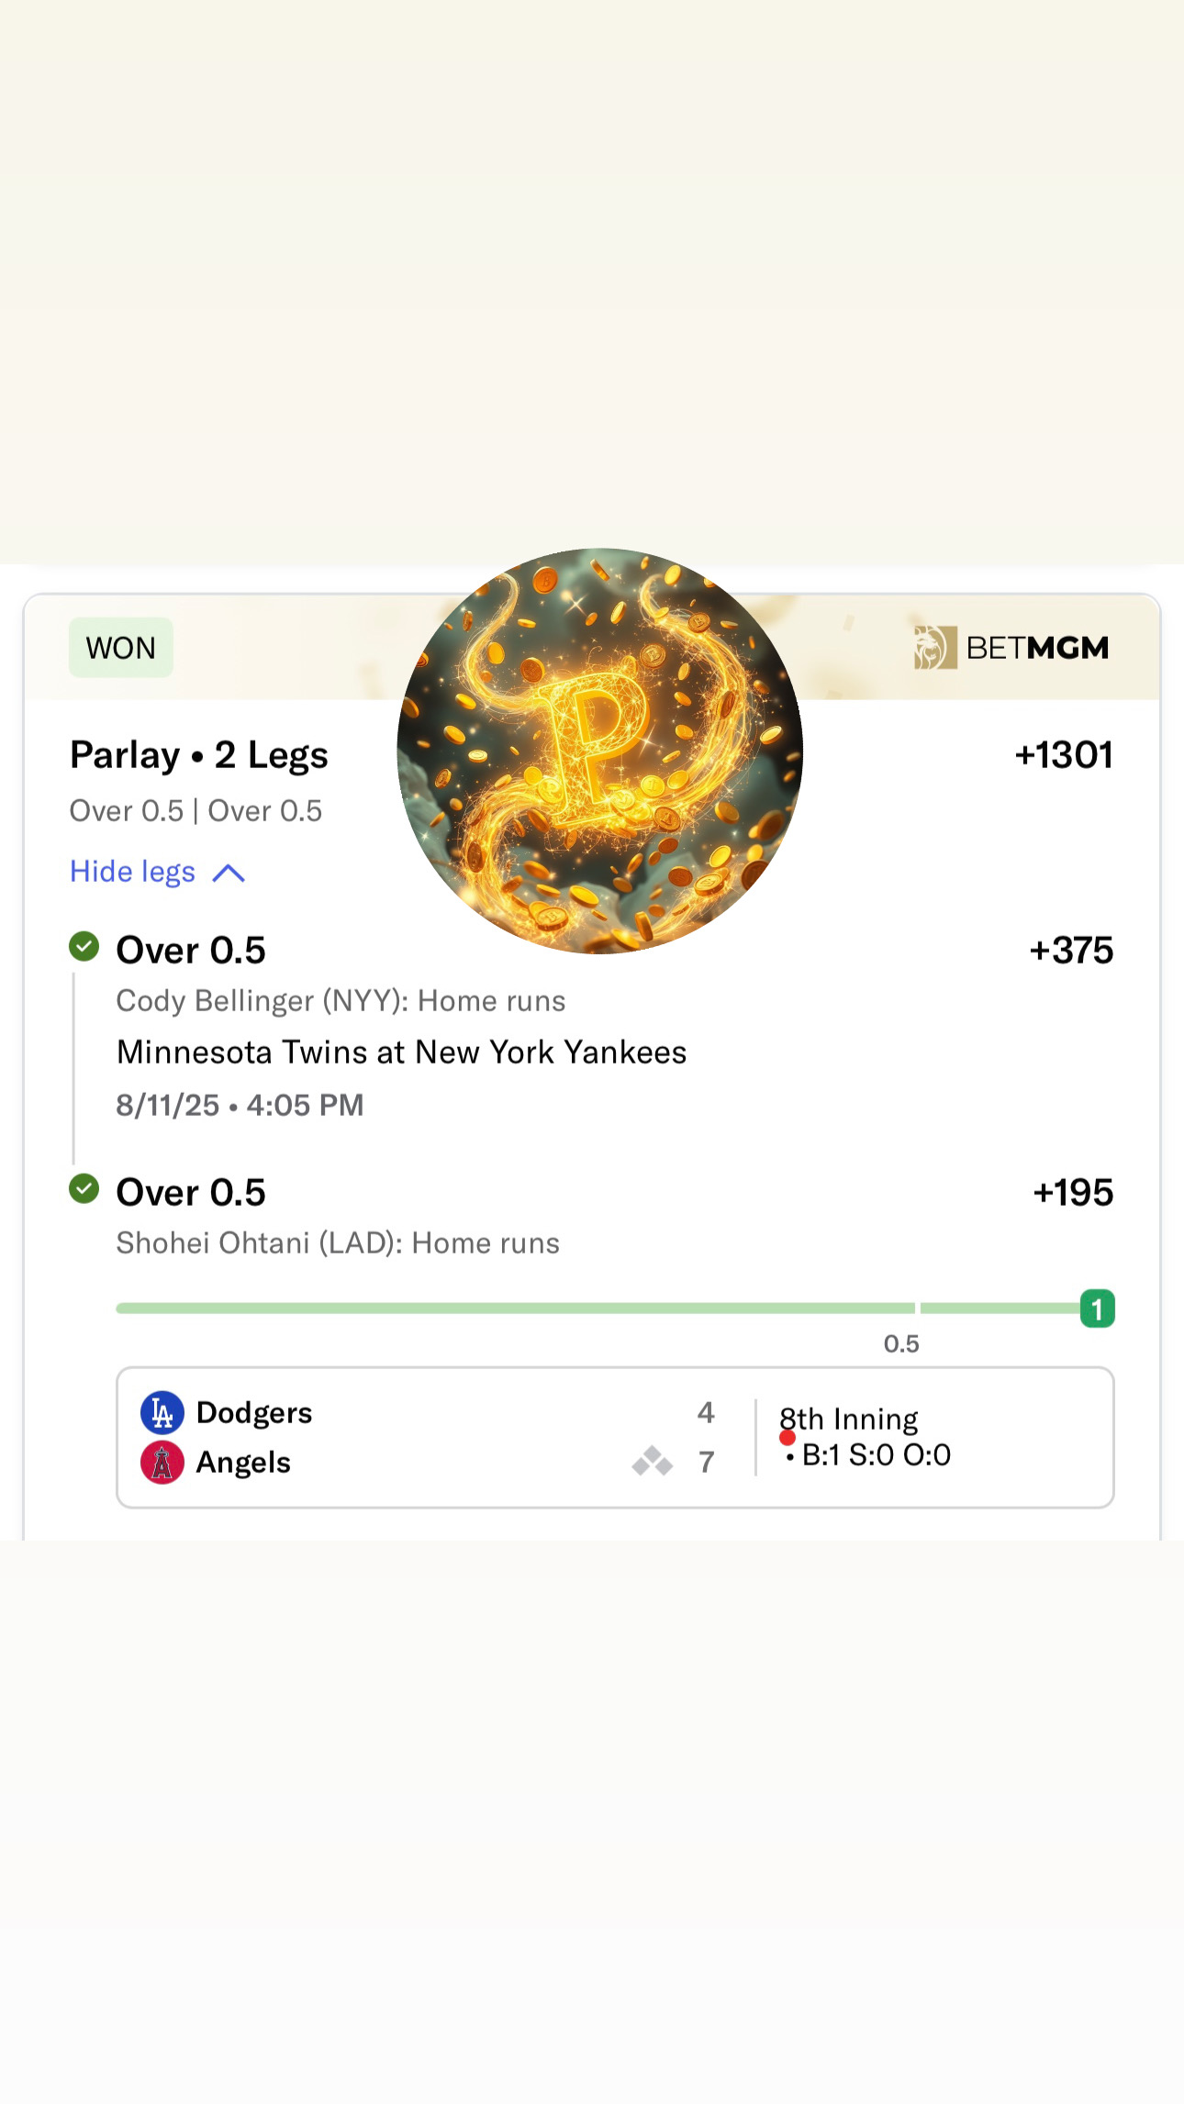Select the +195 odds for Ohtani
This screenshot has width=1184, height=2104.
click(x=1073, y=1193)
